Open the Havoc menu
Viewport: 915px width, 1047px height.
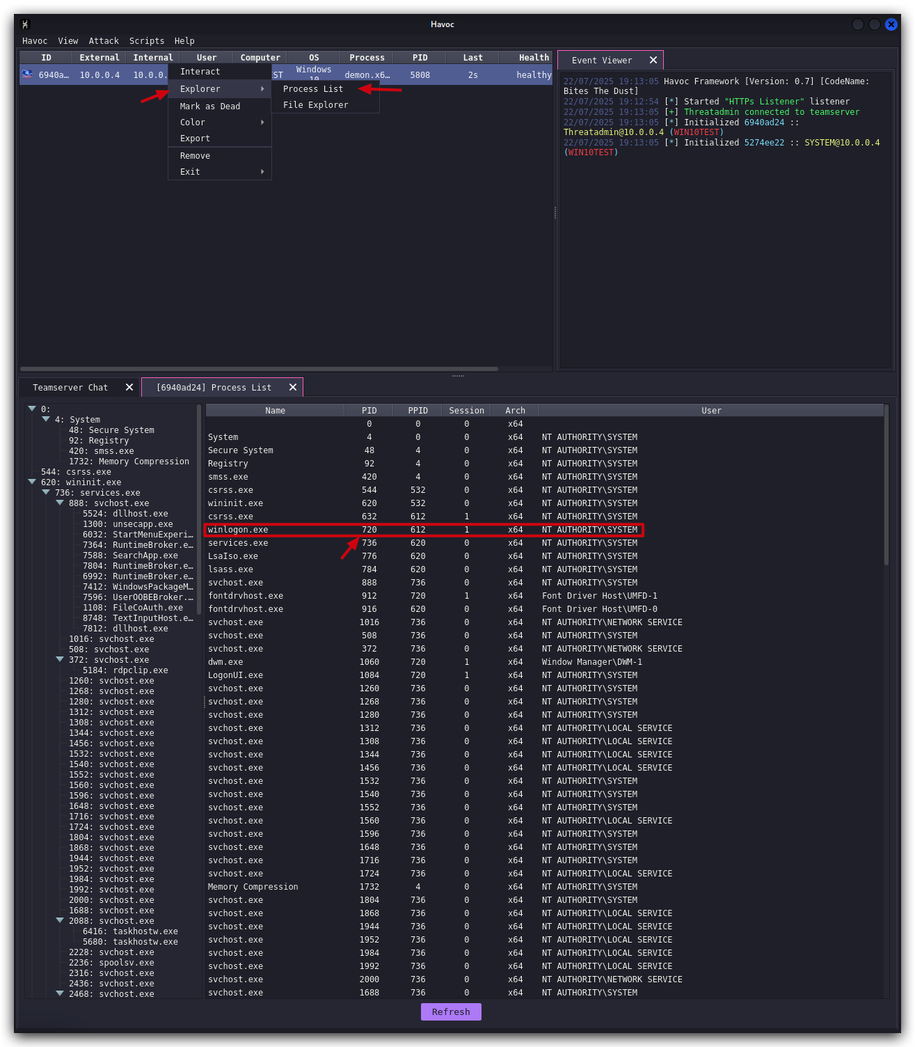pos(35,41)
